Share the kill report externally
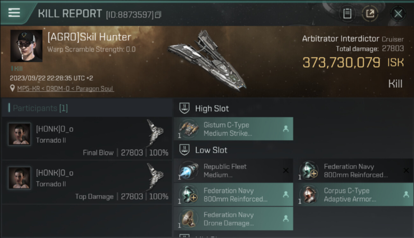The width and height of the screenshot is (414, 238). click(x=370, y=13)
